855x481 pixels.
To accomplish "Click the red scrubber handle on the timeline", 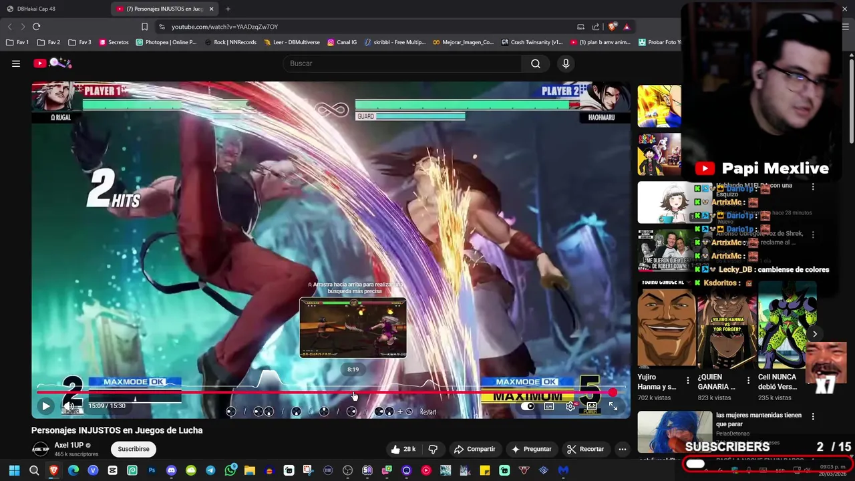I will [612, 393].
